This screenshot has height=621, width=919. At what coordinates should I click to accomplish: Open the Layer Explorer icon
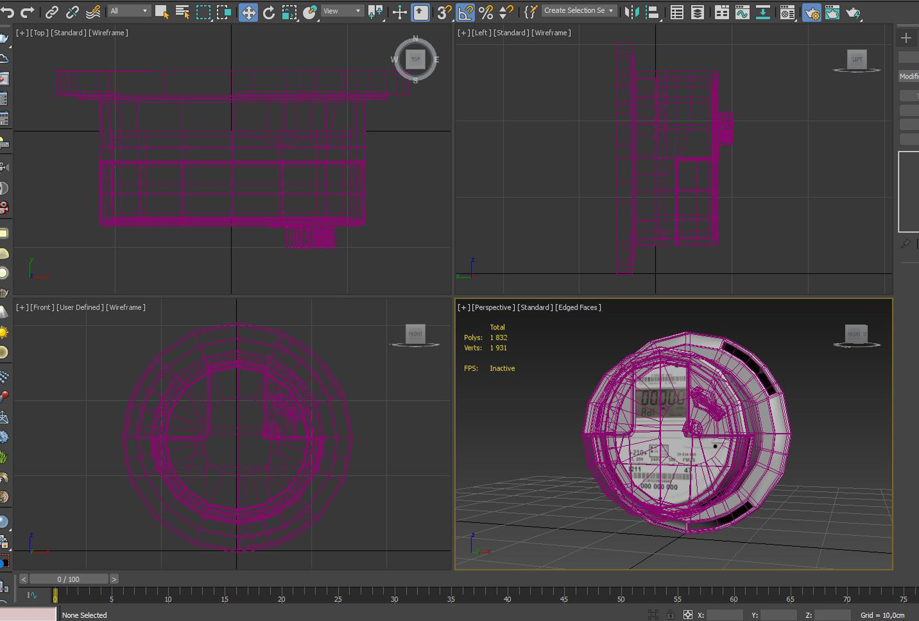[698, 12]
